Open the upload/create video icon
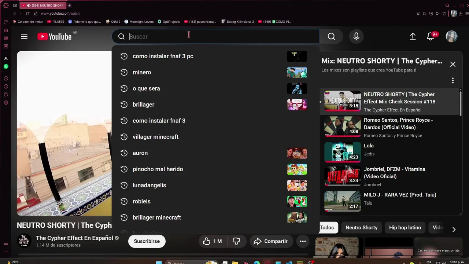Viewport: 469px width, 264px height. (413, 36)
